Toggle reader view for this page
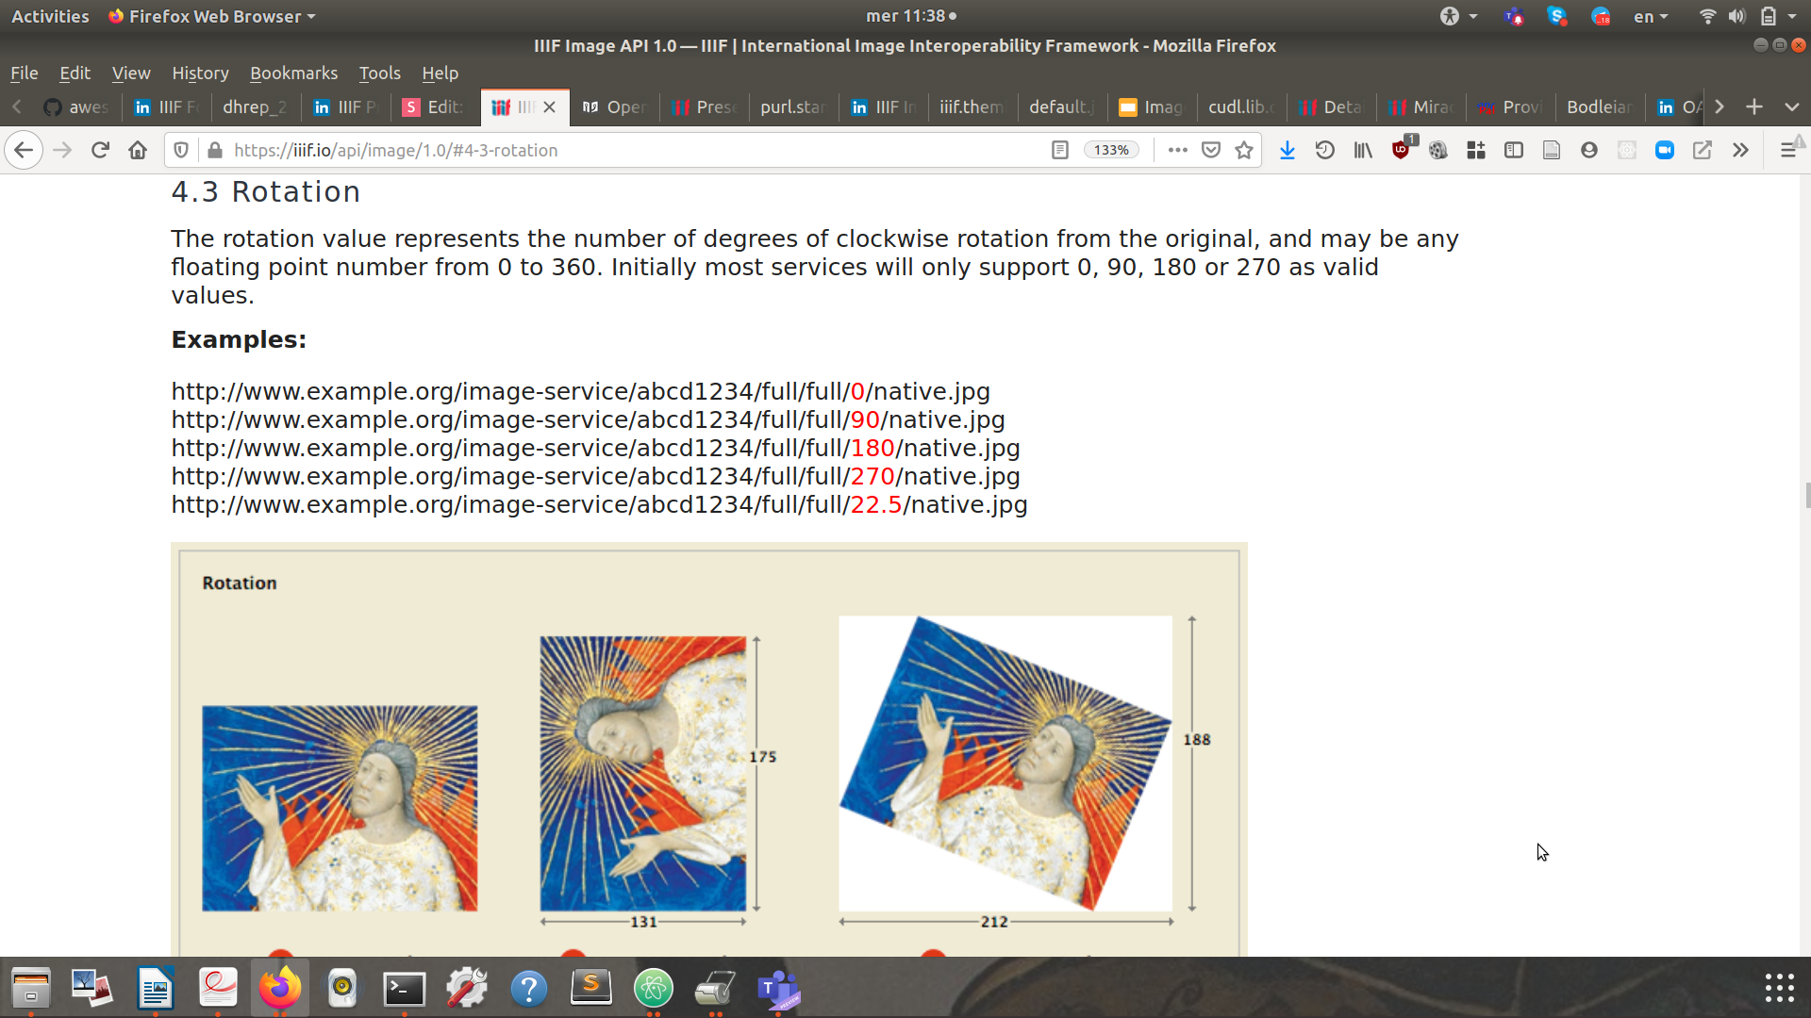The image size is (1811, 1018). click(x=1060, y=150)
